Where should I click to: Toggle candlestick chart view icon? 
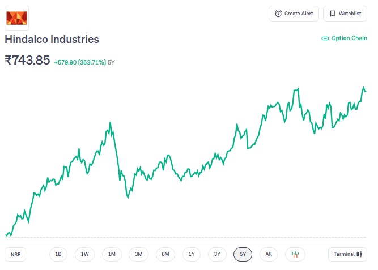[x=295, y=254]
